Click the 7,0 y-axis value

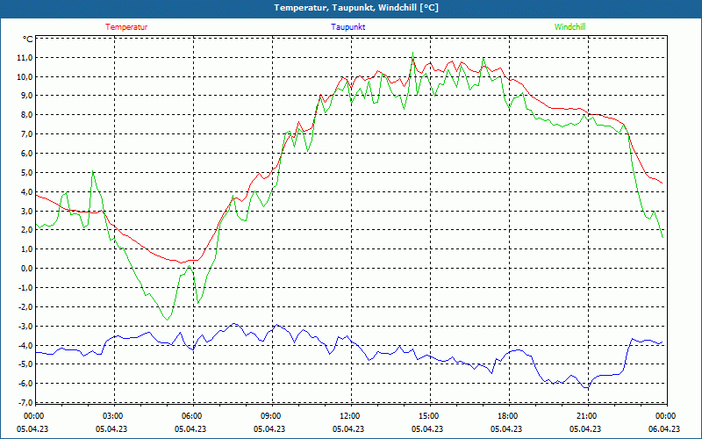tap(26, 134)
